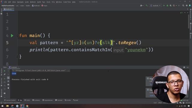Open the Event Log

pyautogui.click(x=184, y=100)
